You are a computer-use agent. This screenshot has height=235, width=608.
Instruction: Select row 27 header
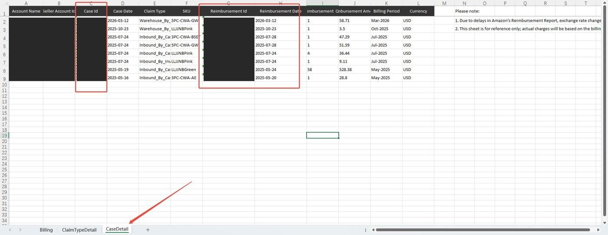coord(4,180)
